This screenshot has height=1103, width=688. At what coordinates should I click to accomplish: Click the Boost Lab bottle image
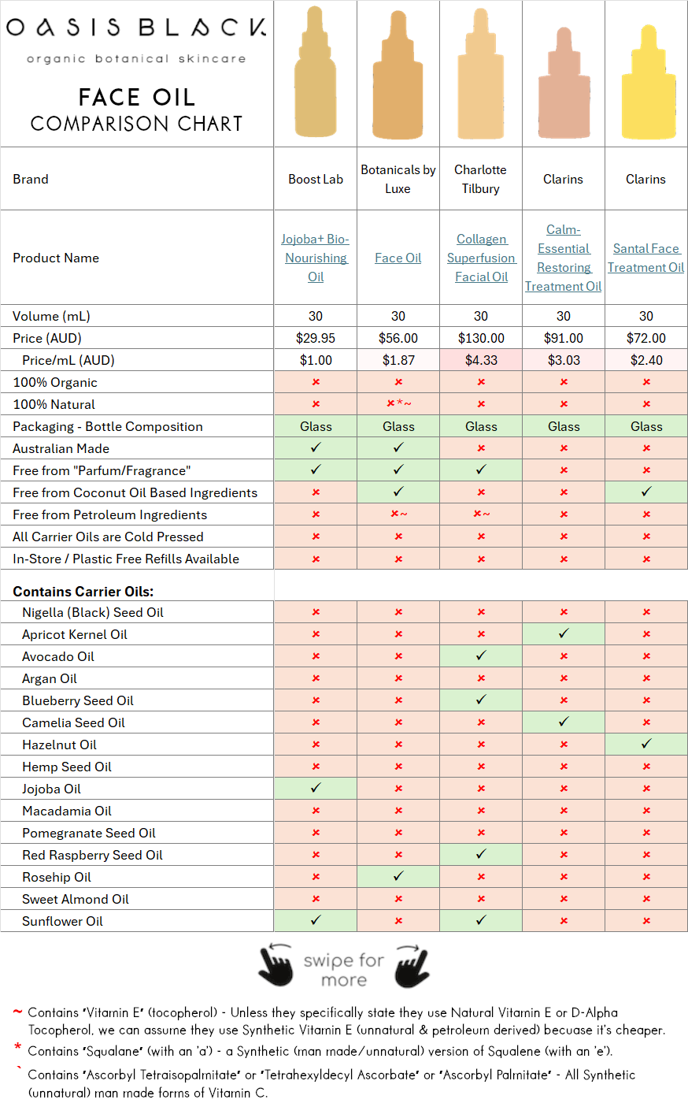tap(316, 72)
